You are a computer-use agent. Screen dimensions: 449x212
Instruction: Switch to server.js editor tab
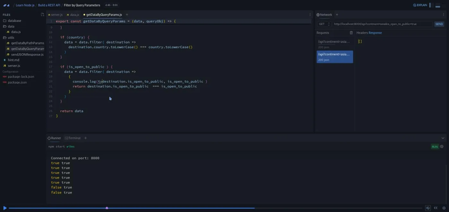55,15
